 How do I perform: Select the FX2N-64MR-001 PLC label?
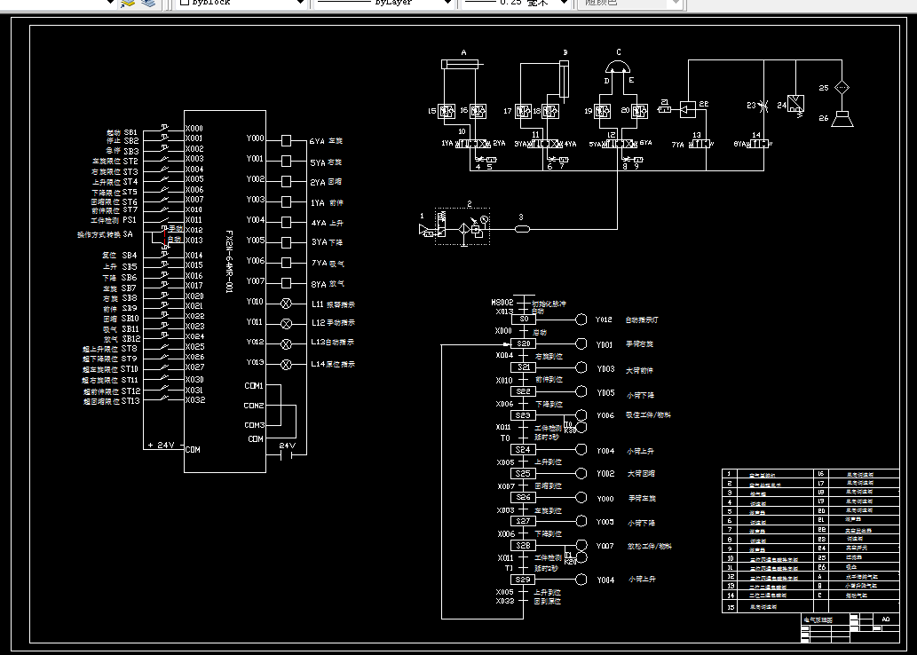229,262
